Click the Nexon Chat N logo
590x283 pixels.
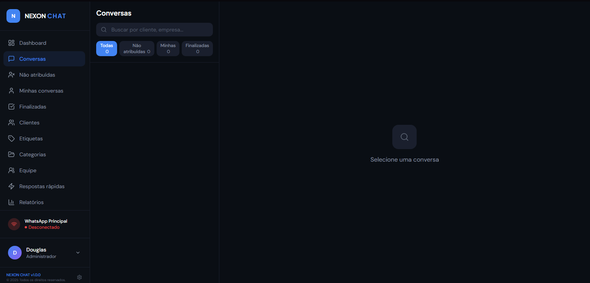[13, 16]
